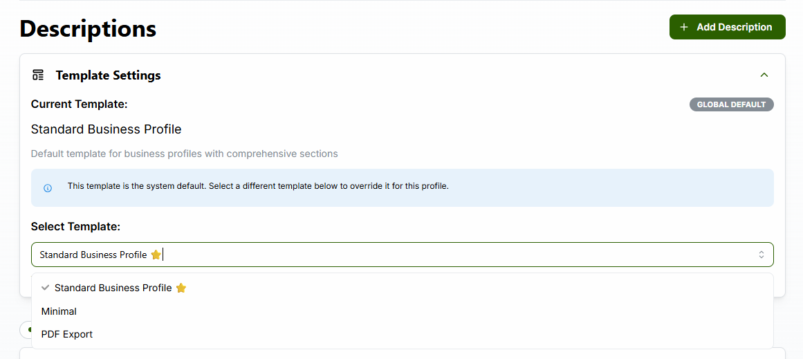Click the up-down arrows on template selector
The height and width of the screenshot is (359, 803).
pyautogui.click(x=762, y=255)
